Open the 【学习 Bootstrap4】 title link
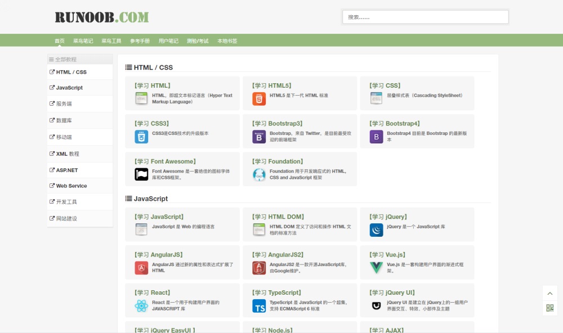 tap(395, 123)
